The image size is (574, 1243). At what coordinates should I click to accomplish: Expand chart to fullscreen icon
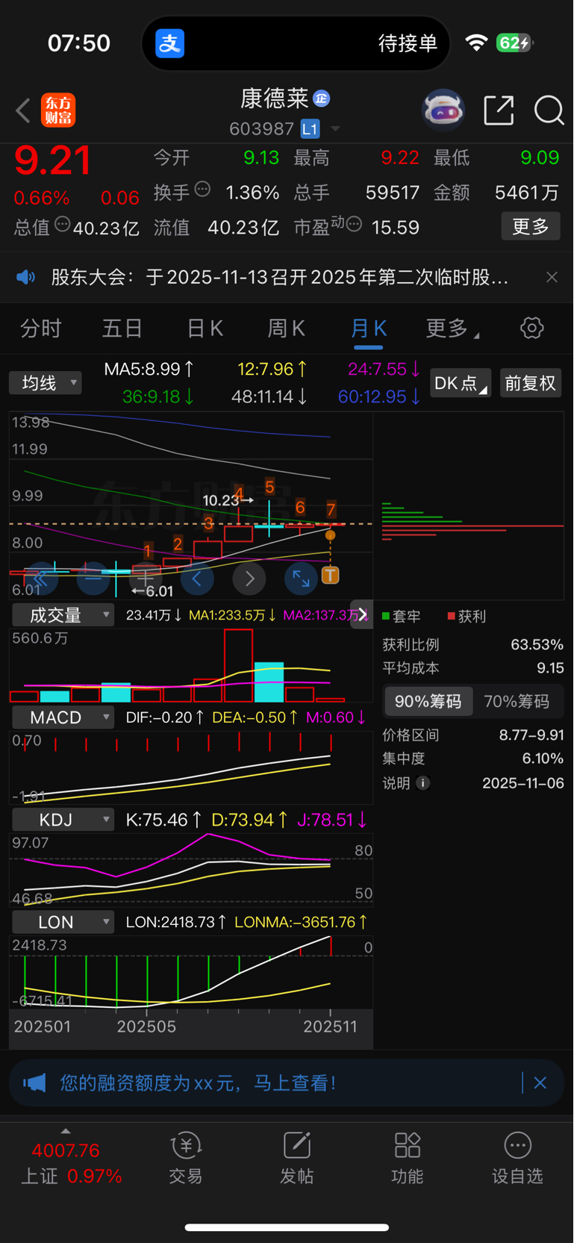coord(301,579)
